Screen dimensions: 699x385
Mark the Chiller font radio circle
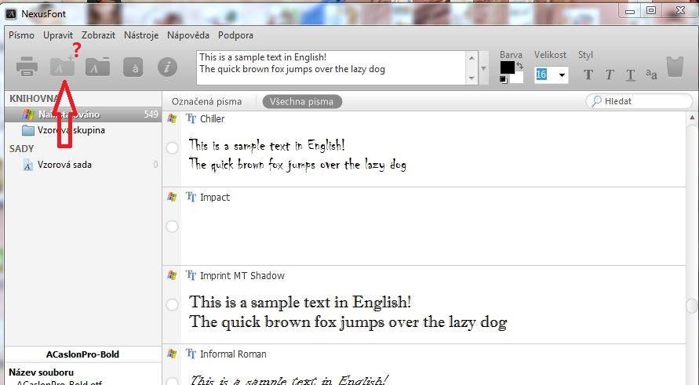172,148
